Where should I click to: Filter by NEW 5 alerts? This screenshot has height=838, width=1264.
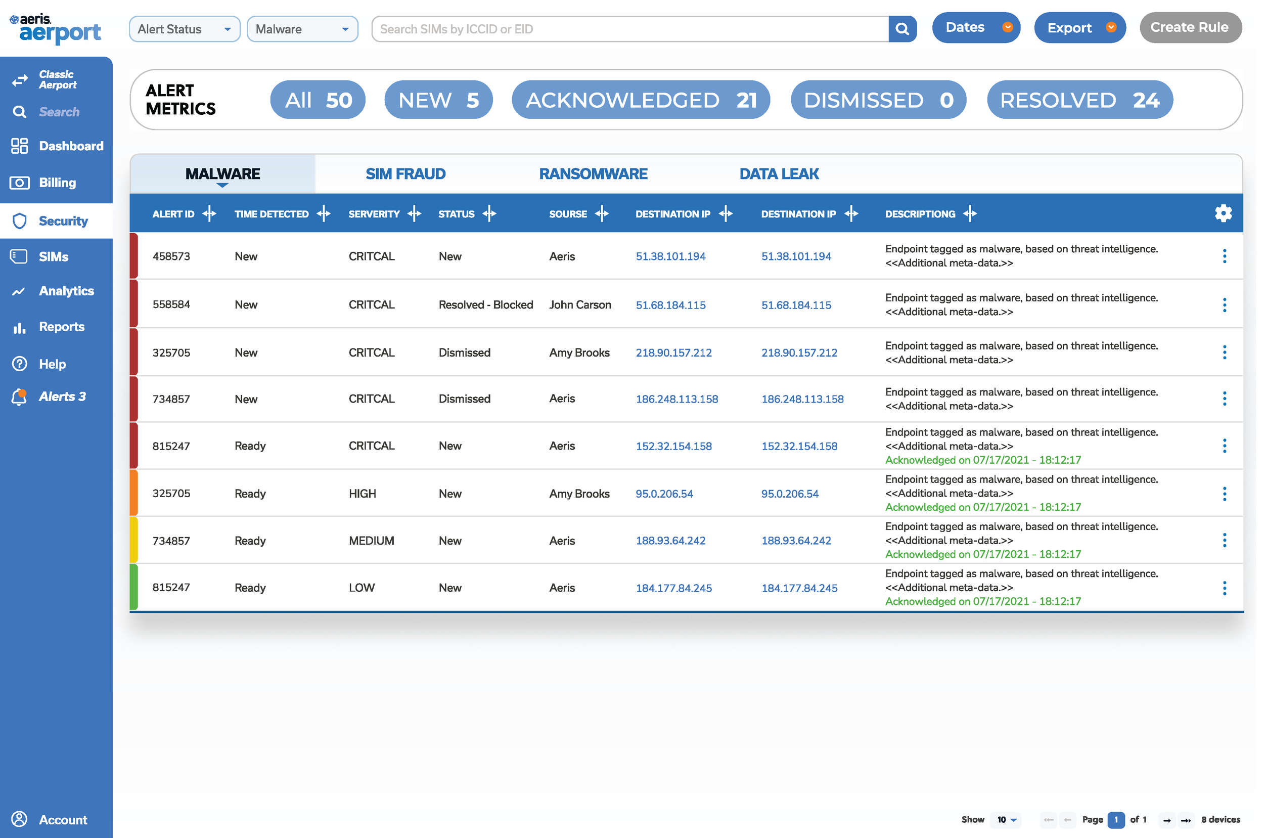pos(438,100)
